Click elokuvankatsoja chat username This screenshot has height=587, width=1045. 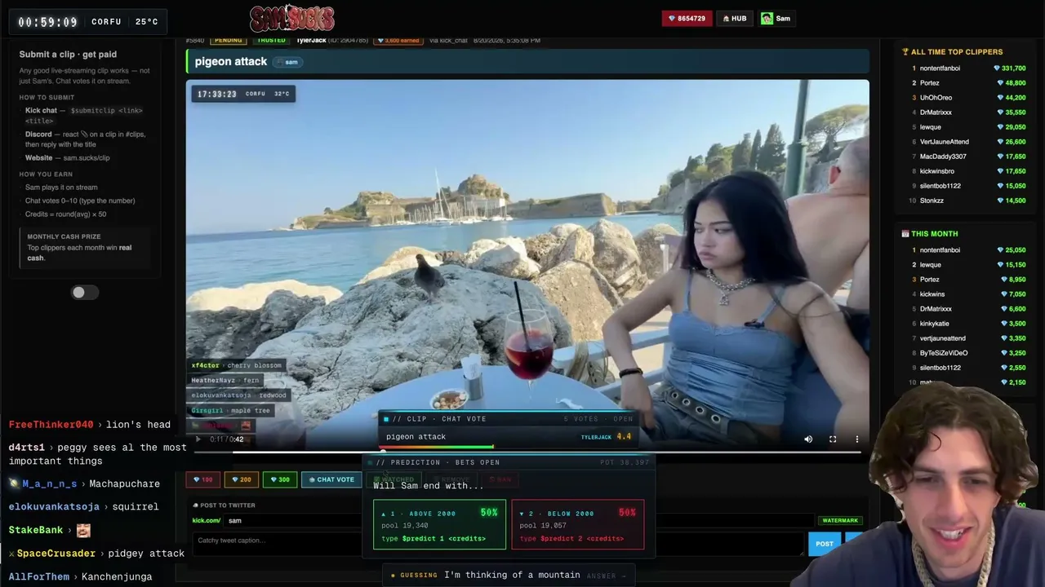click(x=54, y=507)
